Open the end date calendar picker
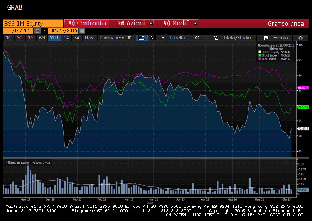This screenshot has width=312, height=221. [81, 31]
